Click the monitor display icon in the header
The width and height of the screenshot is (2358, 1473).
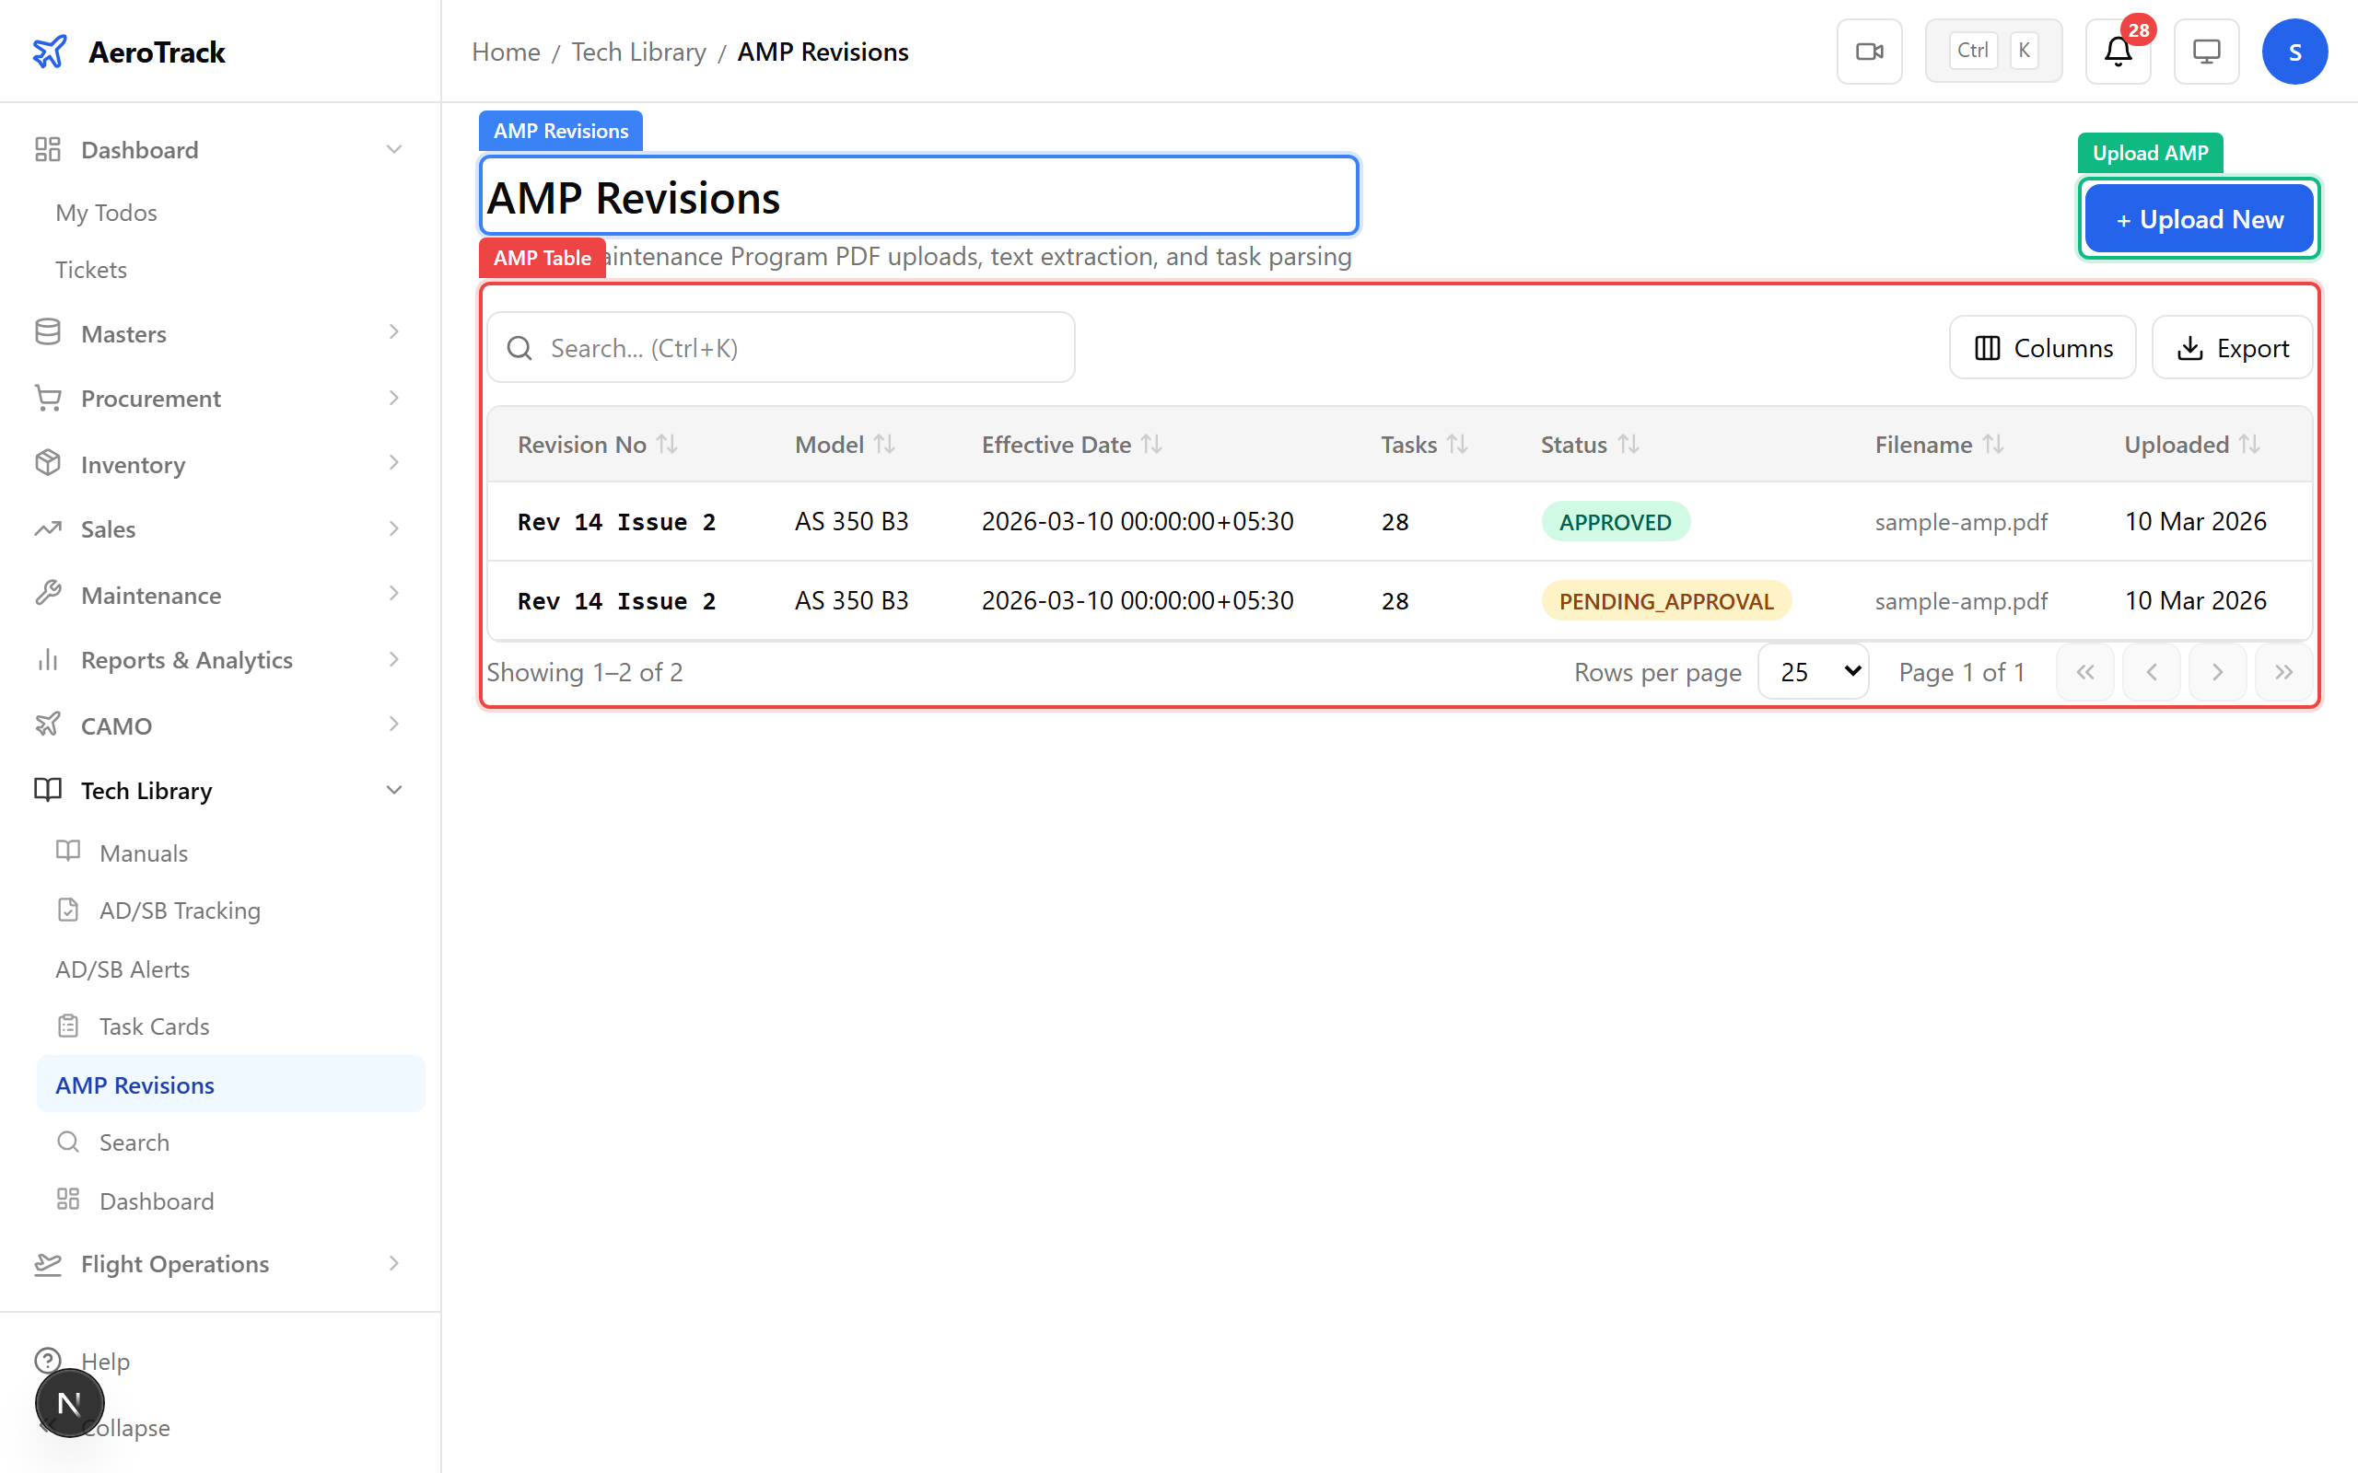[2206, 51]
